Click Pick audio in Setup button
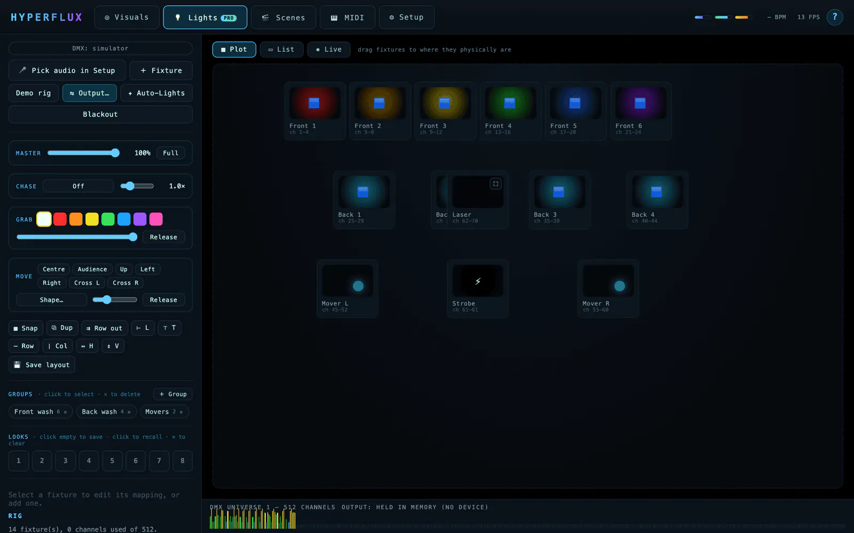The width and height of the screenshot is (854, 533). (67, 70)
